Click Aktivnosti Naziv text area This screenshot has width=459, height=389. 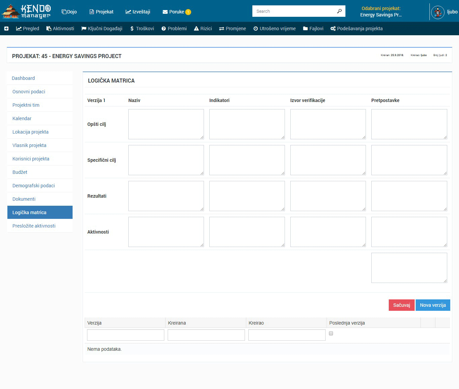[166, 232]
